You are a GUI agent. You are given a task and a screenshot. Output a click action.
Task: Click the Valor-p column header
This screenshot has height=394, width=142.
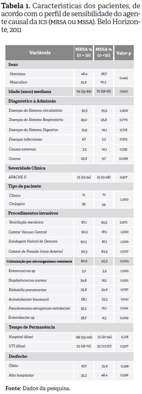pyautogui.click(x=124, y=53)
